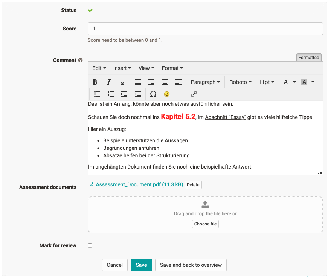
Task: Check the Mark for review checkbox
Action: pos(90,245)
